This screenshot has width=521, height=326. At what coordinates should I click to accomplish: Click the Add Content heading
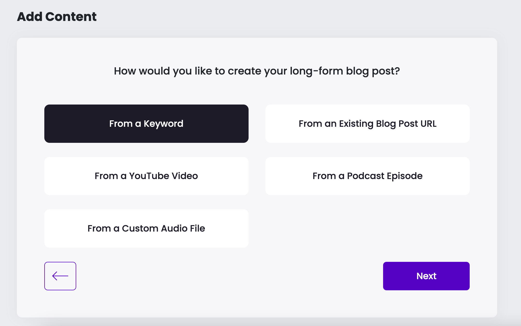tap(57, 16)
